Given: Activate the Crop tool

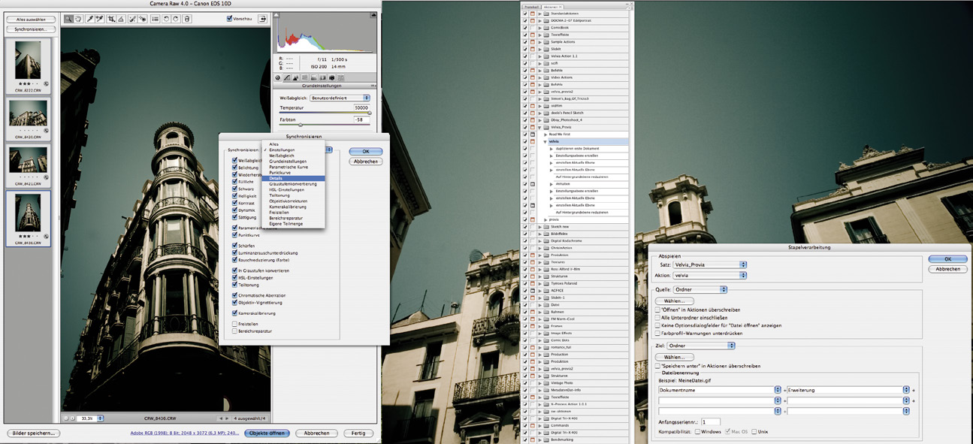Looking at the screenshot, I should tap(111, 19).
